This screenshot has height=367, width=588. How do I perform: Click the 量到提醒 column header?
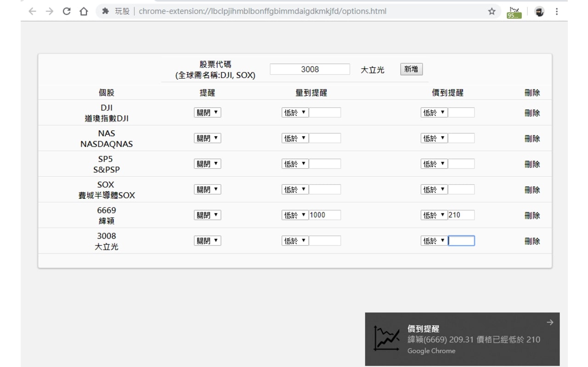pos(311,93)
